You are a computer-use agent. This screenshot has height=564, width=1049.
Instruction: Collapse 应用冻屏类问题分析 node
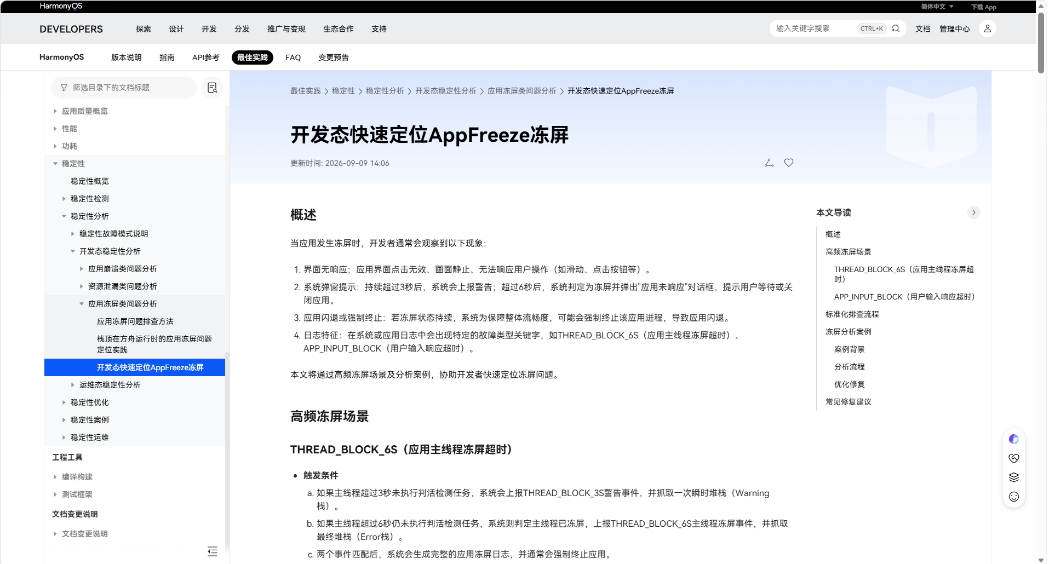(x=81, y=304)
